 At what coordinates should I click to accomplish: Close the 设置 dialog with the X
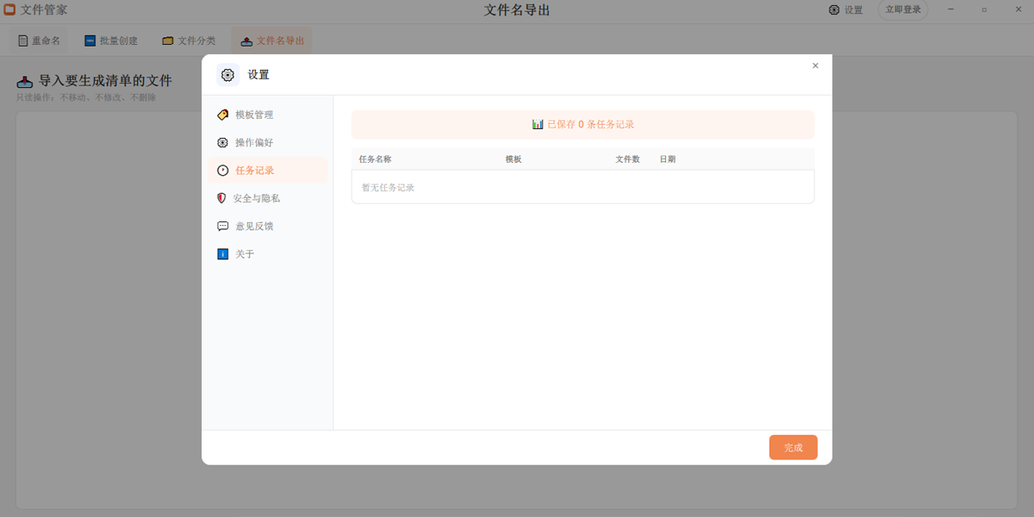click(x=815, y=65)
